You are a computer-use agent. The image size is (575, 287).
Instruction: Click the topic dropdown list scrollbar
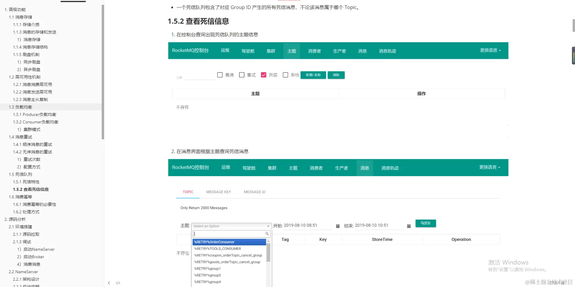click(x=268, y=252)
